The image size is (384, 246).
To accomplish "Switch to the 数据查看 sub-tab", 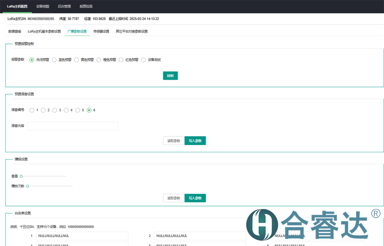I will point(15,31).
